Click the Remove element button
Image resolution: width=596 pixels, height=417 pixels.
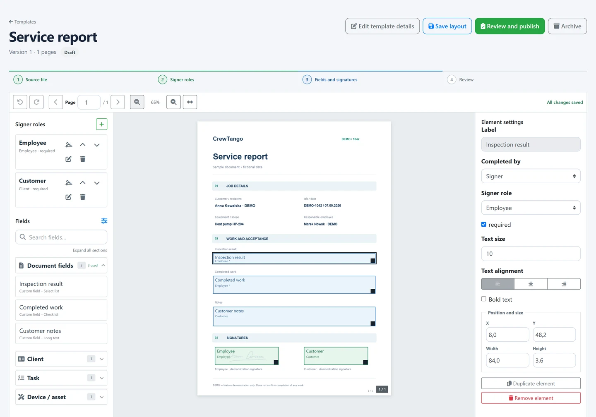[x=531, y=398]
